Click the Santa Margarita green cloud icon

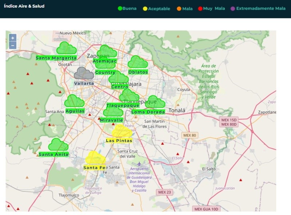click(66, 48)
